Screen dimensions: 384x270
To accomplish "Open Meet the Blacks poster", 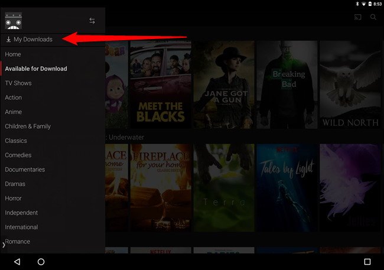I will 161,84.
